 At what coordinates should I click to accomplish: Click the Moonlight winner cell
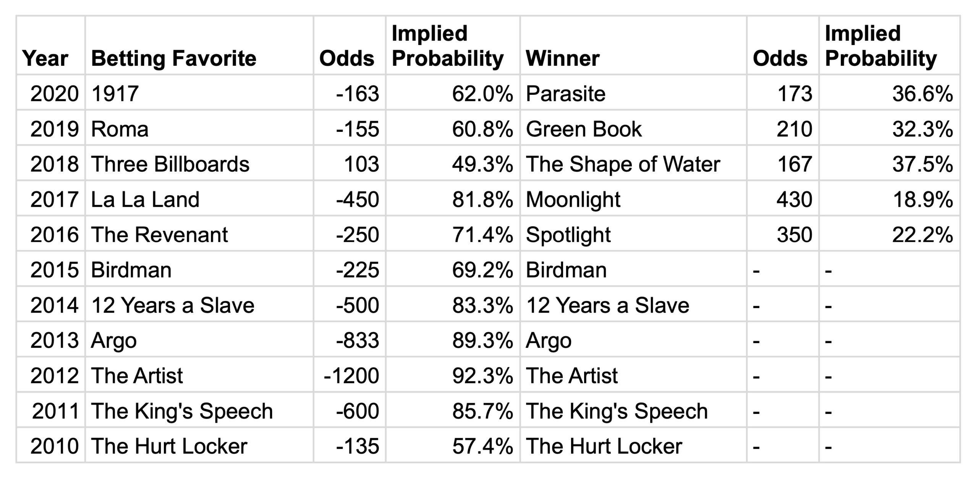coord(573,199)
